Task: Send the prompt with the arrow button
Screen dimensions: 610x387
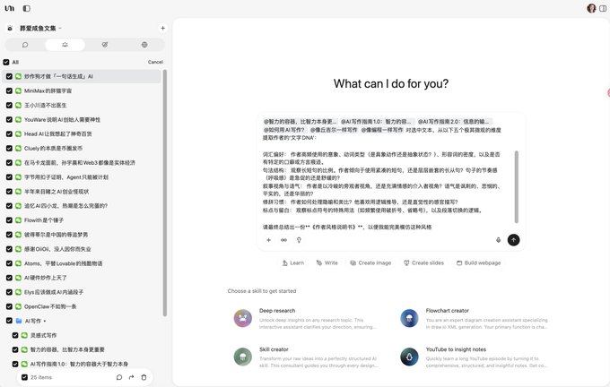Action: pyautogui.click(x=513, y=240)
